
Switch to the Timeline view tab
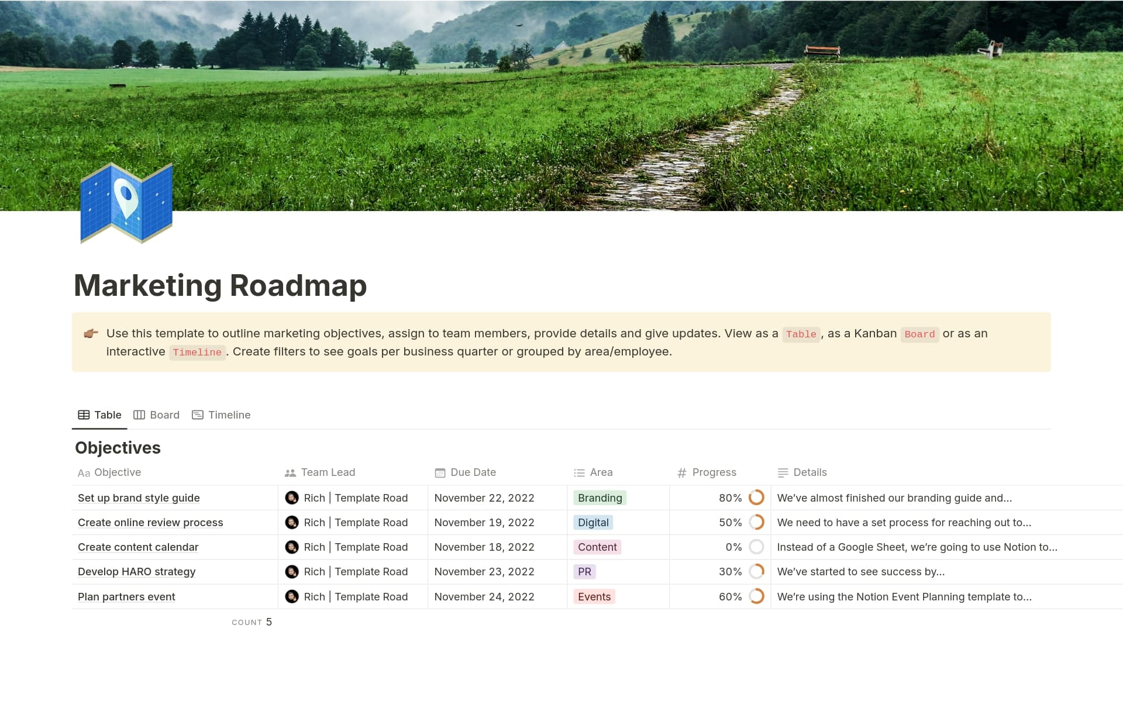[222, 415]
